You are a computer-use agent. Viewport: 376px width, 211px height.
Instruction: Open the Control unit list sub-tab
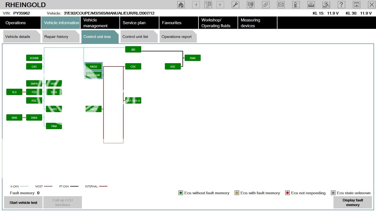[x=139, y=37]
